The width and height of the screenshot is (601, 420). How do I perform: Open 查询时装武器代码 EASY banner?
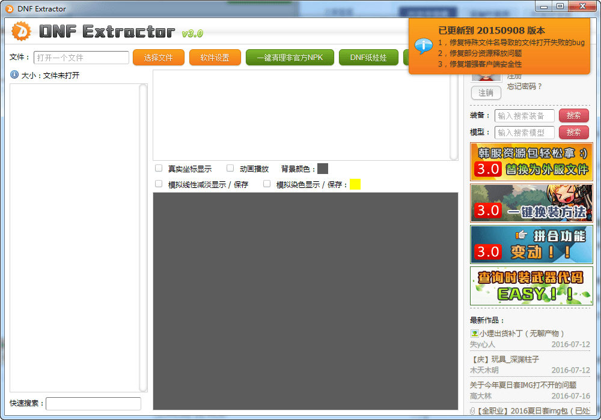click(531, 286)
